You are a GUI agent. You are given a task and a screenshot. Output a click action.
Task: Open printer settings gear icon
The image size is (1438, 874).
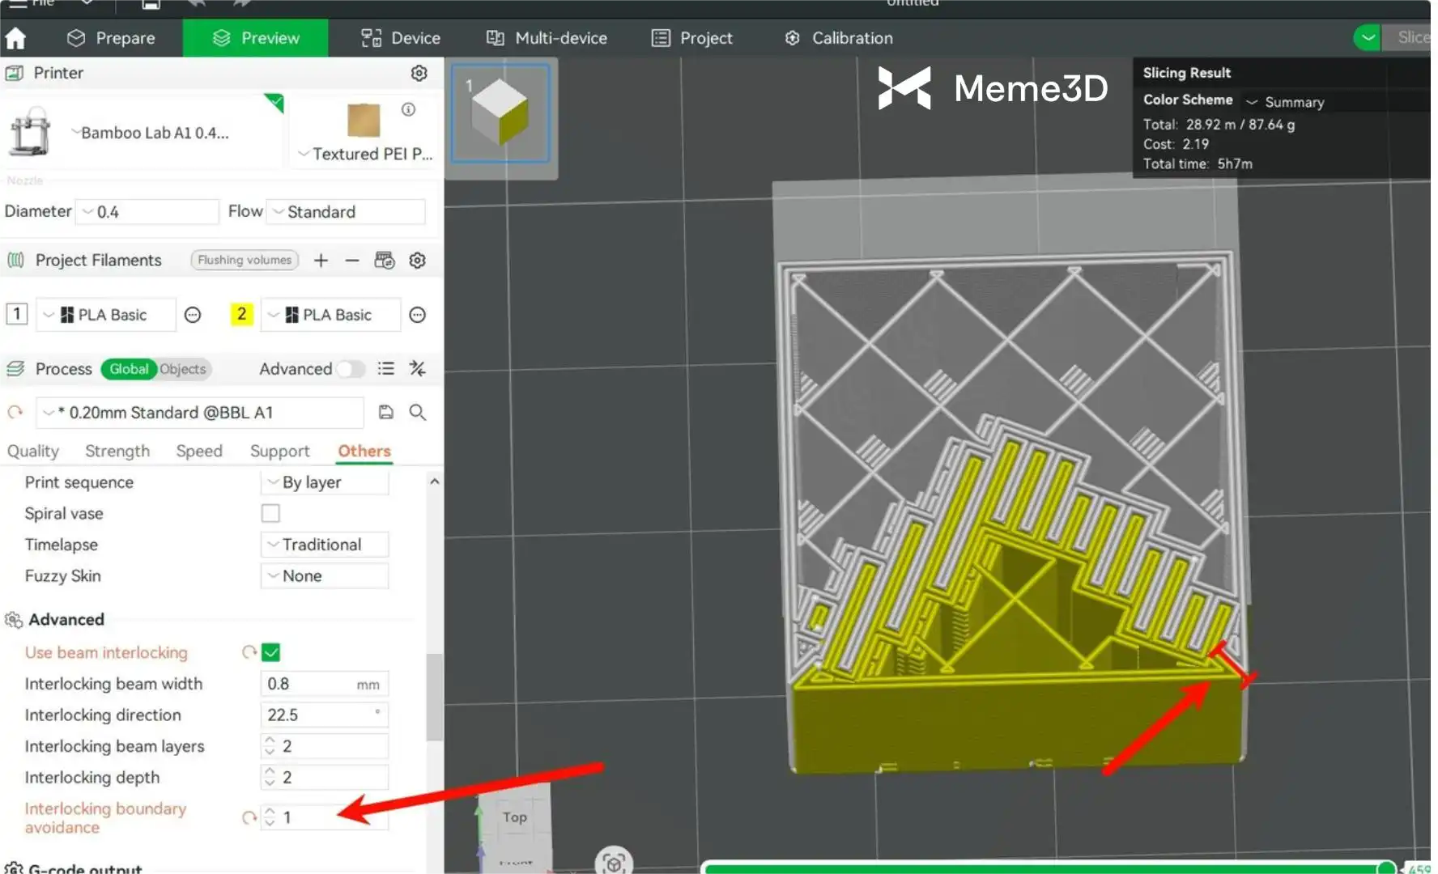coord(419,73)
